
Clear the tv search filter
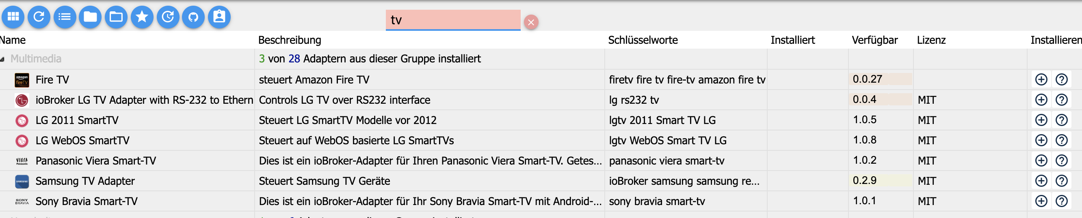(531, 22)
